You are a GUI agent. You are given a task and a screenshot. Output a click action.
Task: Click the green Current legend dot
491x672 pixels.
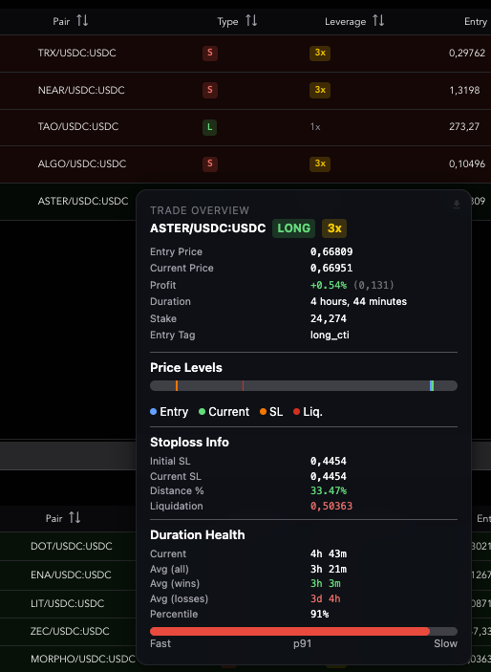[x=203, y=411]
